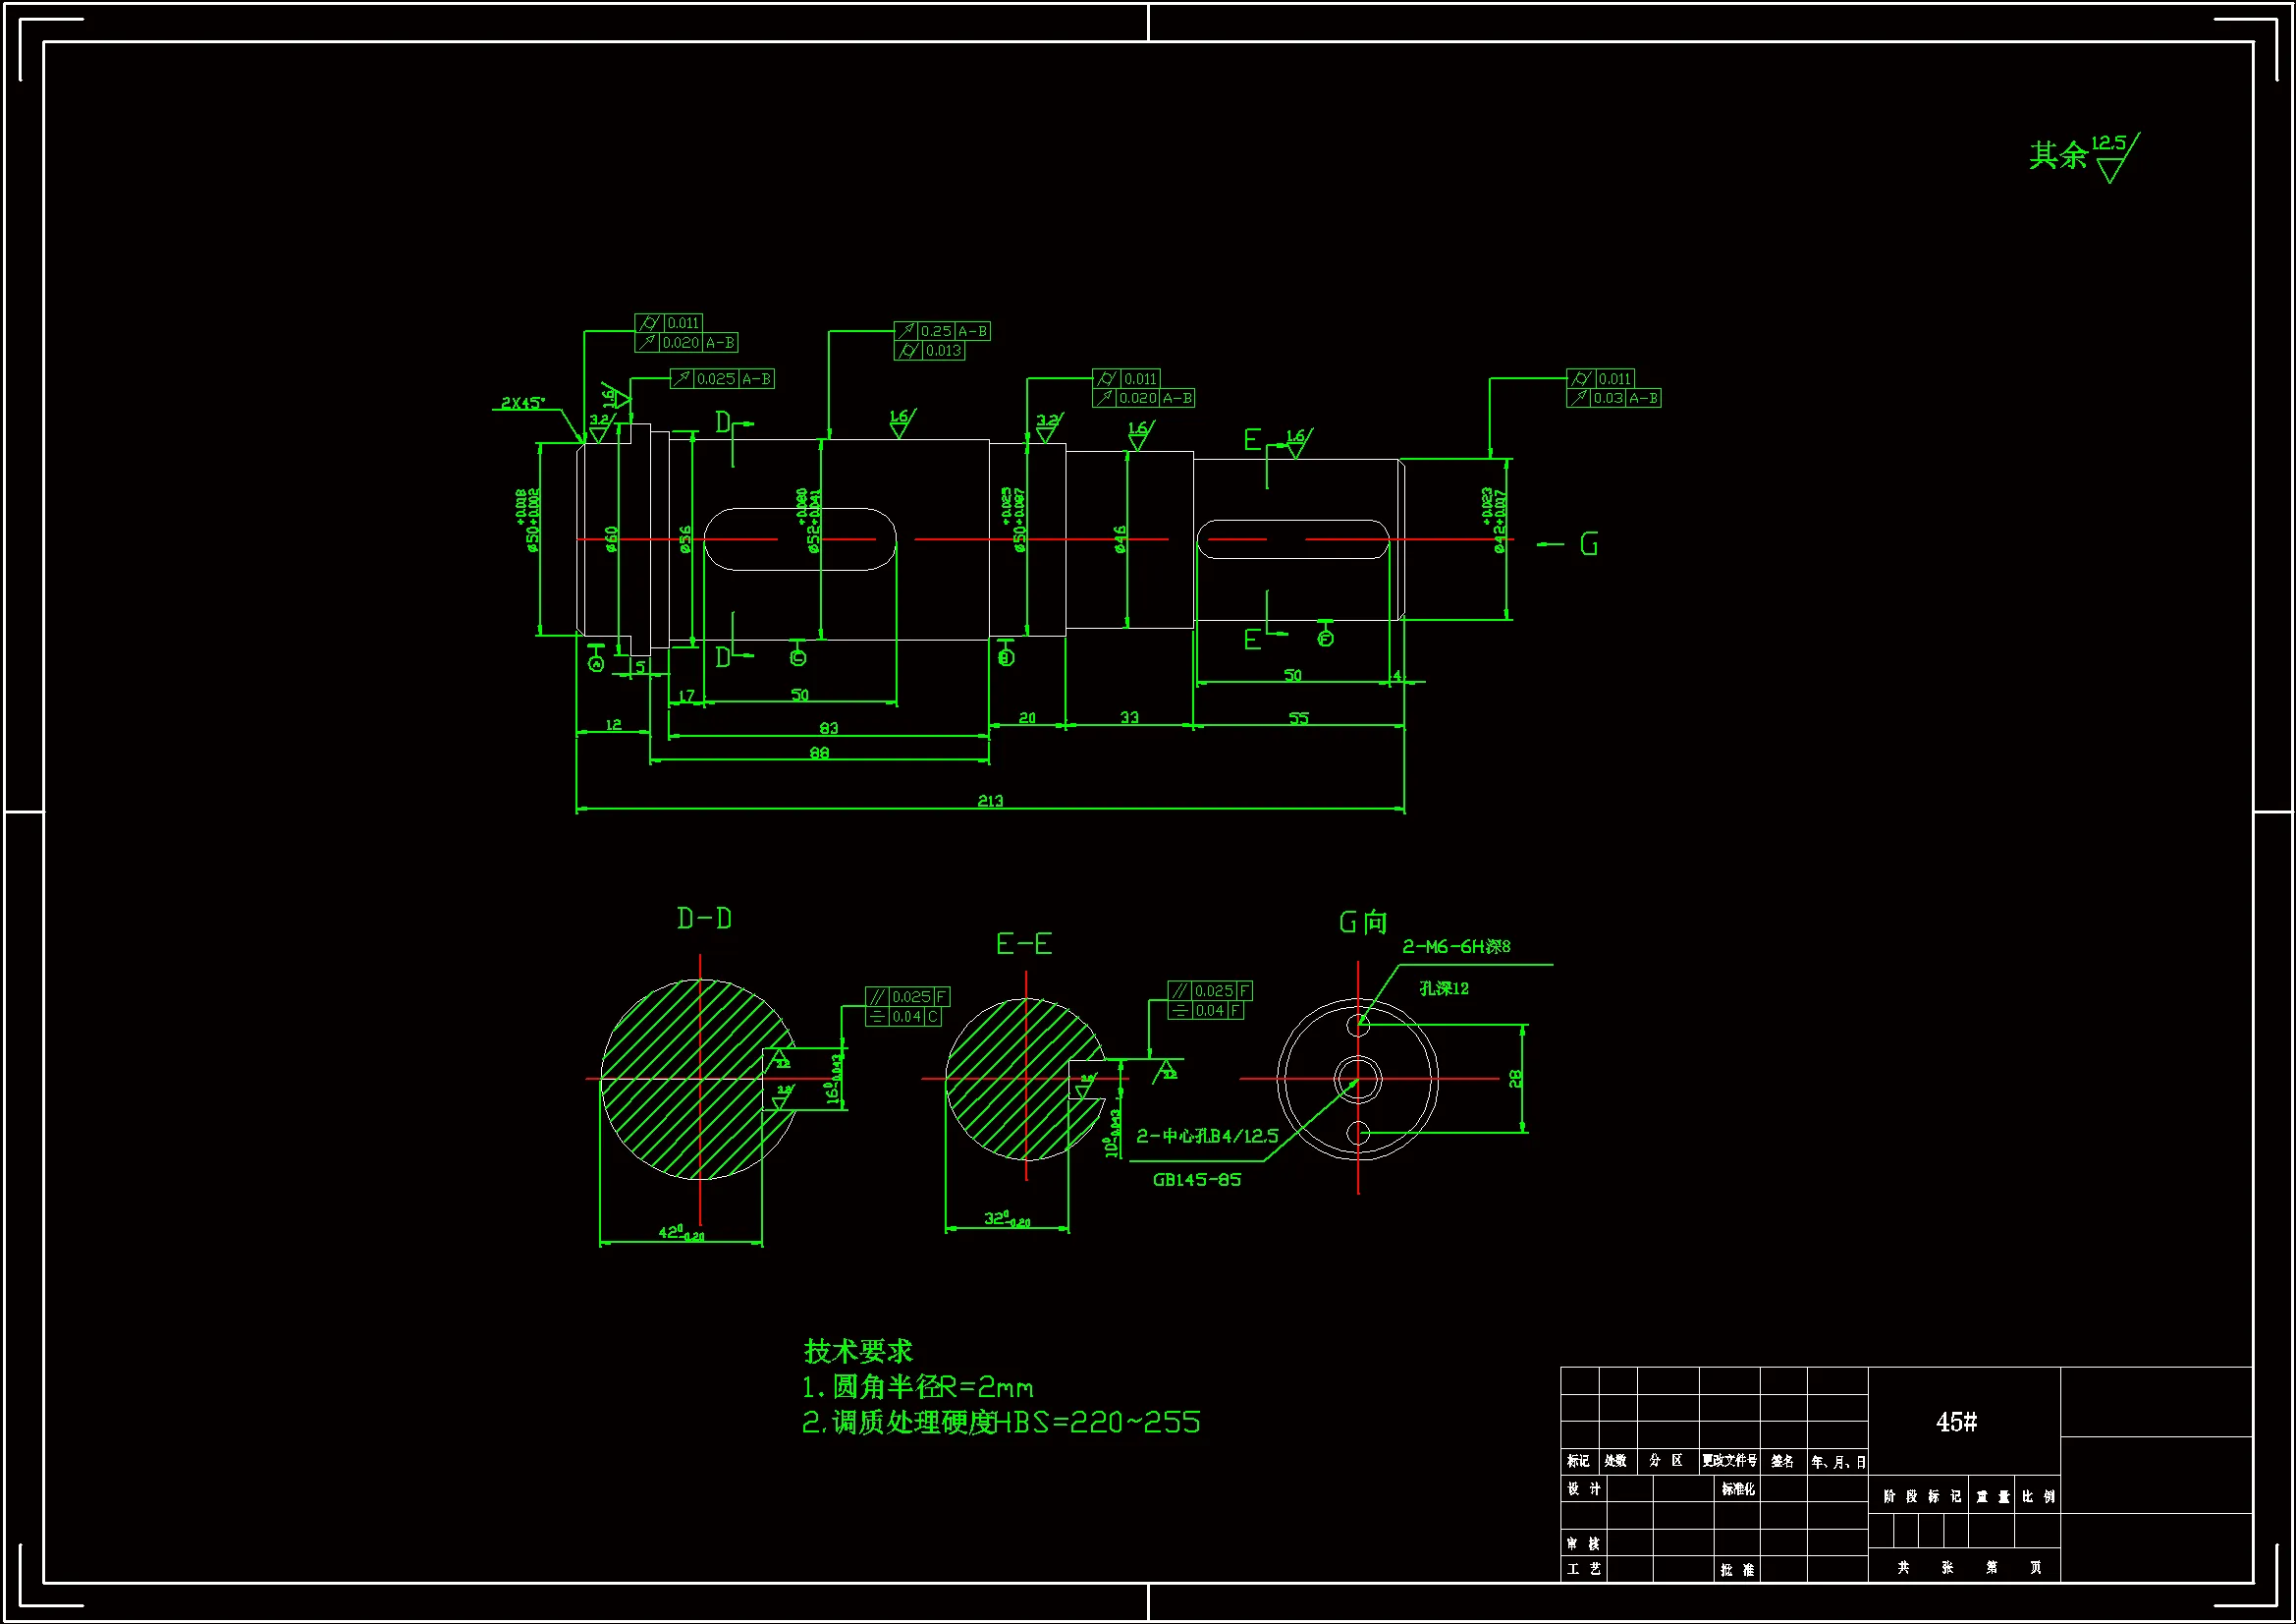Click the G向 view title
Screen dimensions: 2296x1624
(1363, 923)
